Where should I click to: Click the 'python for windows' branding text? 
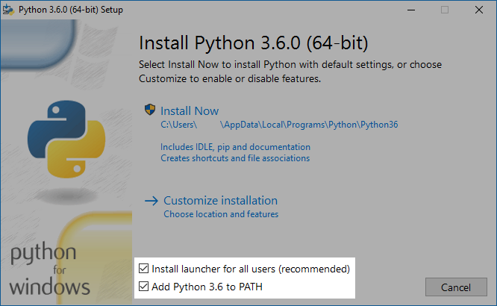pyautogui.click(x=52, y=269)
